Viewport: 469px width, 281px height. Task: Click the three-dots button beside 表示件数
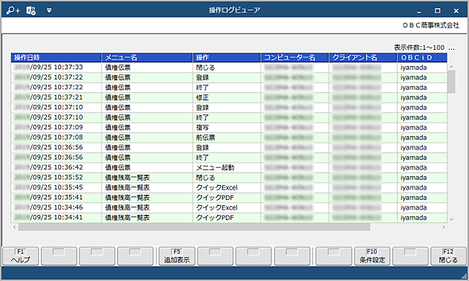tap(451, 48)
